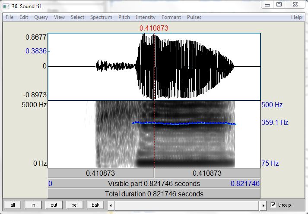This screenshot has width=308, height=214.
Task: Click the blue 0.821746 end time
Action: [245, 183]
